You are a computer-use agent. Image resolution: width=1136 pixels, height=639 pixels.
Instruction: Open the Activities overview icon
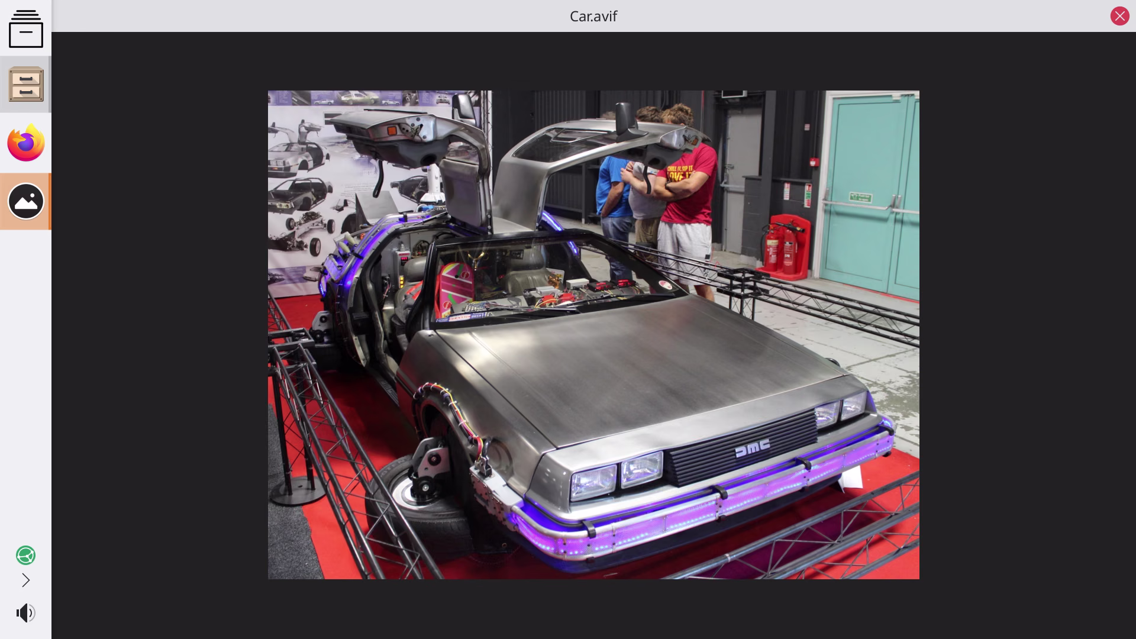[x=25, y=28]
